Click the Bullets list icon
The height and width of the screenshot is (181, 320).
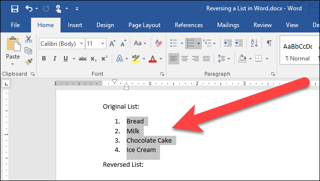pyautogui.click(x=174, y=43)
